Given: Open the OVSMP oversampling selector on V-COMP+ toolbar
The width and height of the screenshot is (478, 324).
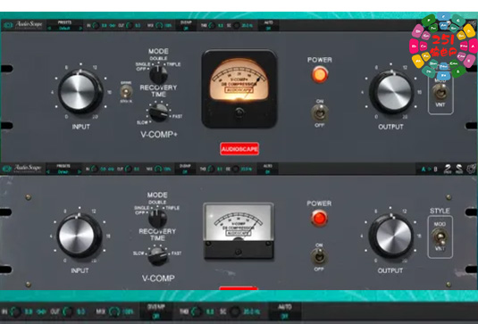Looking at the screenshot, I should click(186, 26).
